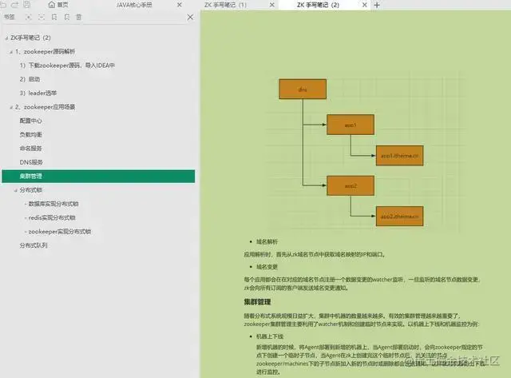Open bookmark 3) leader选举
This screenshot has width=511, height=378.
pos(38,94)
